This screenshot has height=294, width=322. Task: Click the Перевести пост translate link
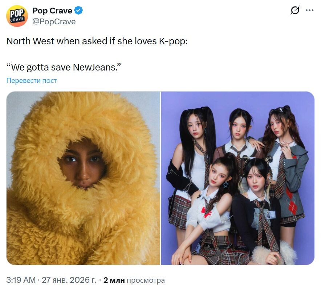coord(32,80)
